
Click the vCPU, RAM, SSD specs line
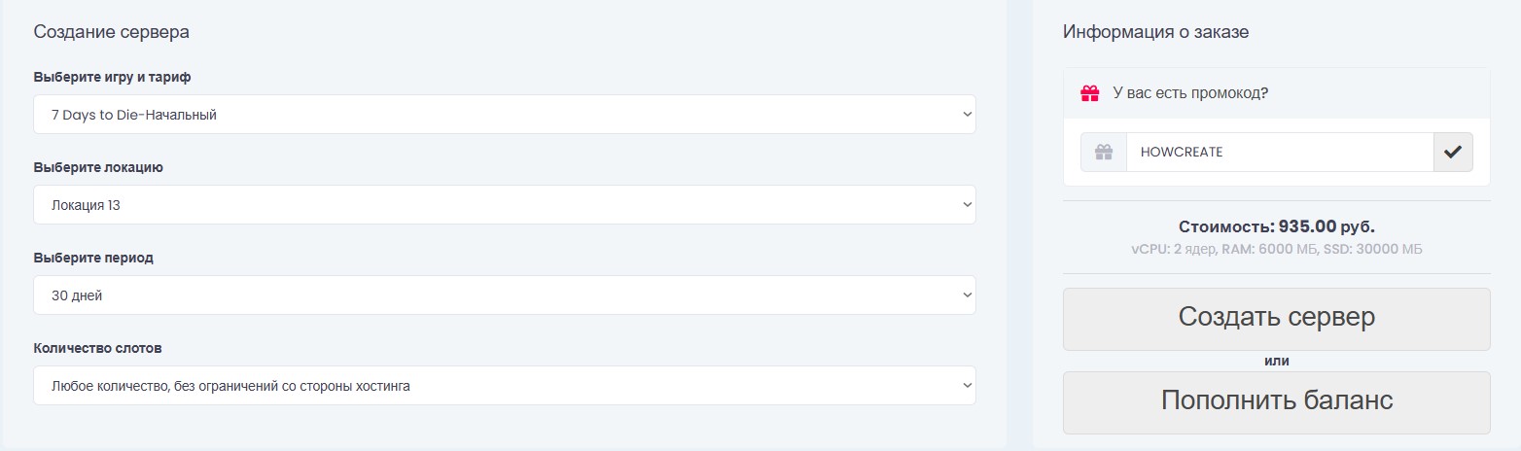point(1276,249)
